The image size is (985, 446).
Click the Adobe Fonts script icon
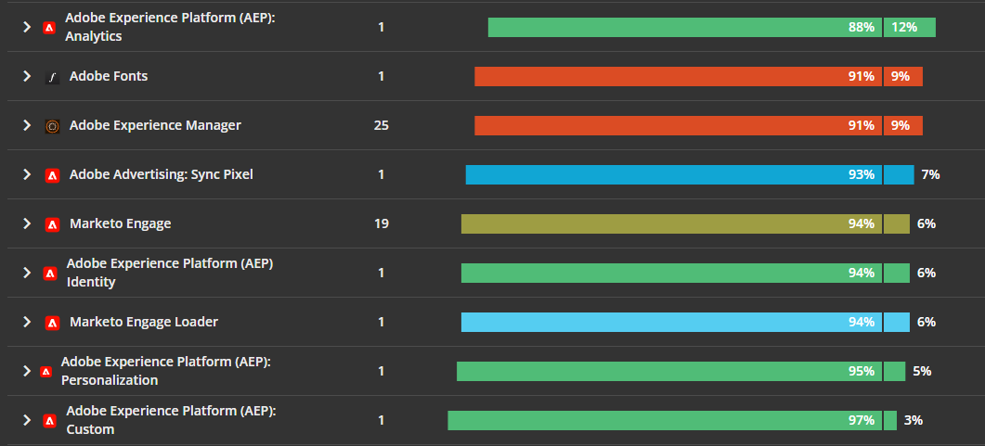click(53, 77)
